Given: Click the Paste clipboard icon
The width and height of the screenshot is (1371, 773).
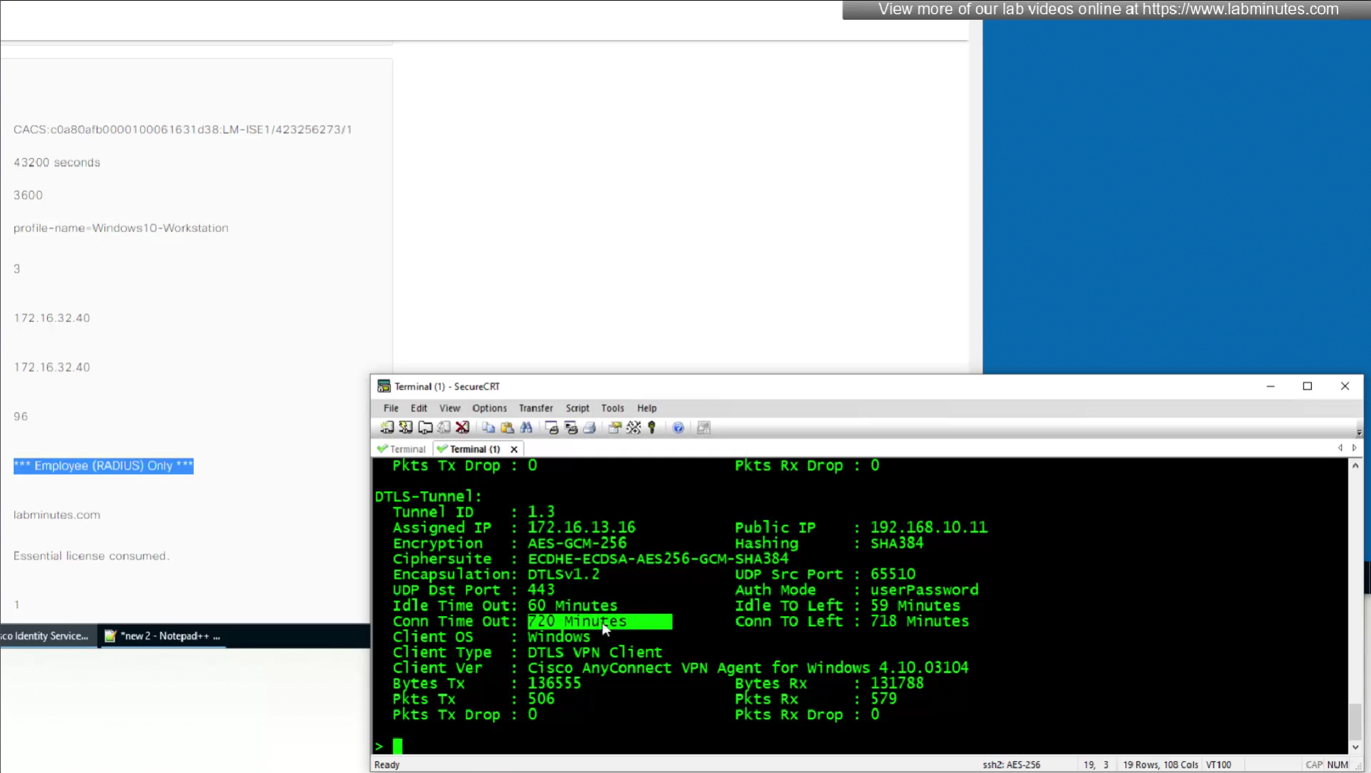Looking at the screenshot, I should 507,428.
